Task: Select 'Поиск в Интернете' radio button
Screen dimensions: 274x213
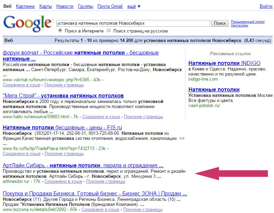Action: click(60, 30)
